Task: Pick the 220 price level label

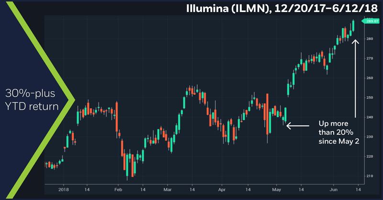Action: click(x=369, y=156)
